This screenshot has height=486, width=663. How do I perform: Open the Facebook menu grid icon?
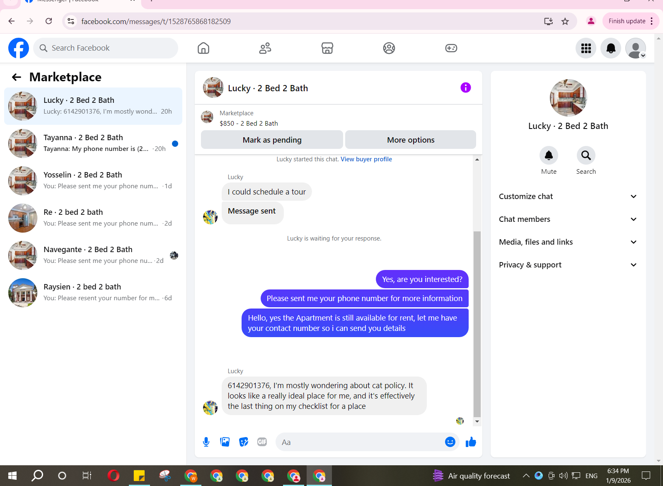586,48
